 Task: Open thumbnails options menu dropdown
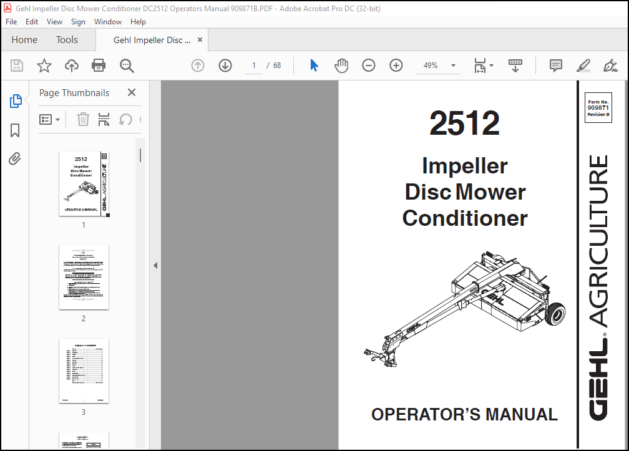(x=49, y=120)
